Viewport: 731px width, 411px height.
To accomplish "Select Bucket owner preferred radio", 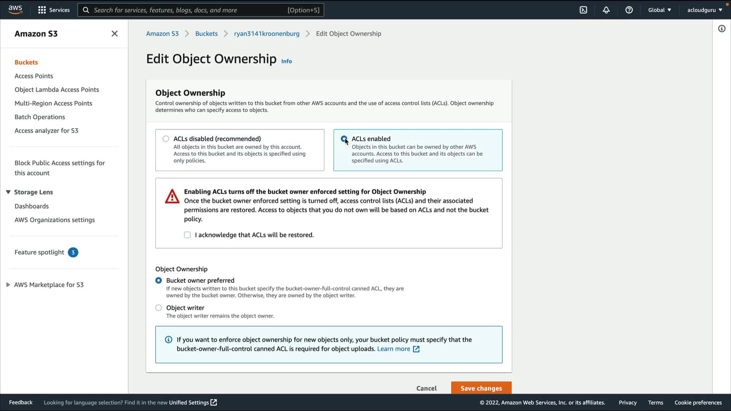I will [159, 280].
